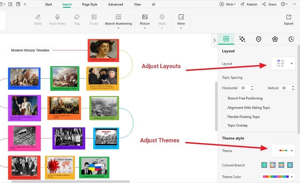Select the Russia Ukraine War topic

pyautogui.click(x=94, y=167)
